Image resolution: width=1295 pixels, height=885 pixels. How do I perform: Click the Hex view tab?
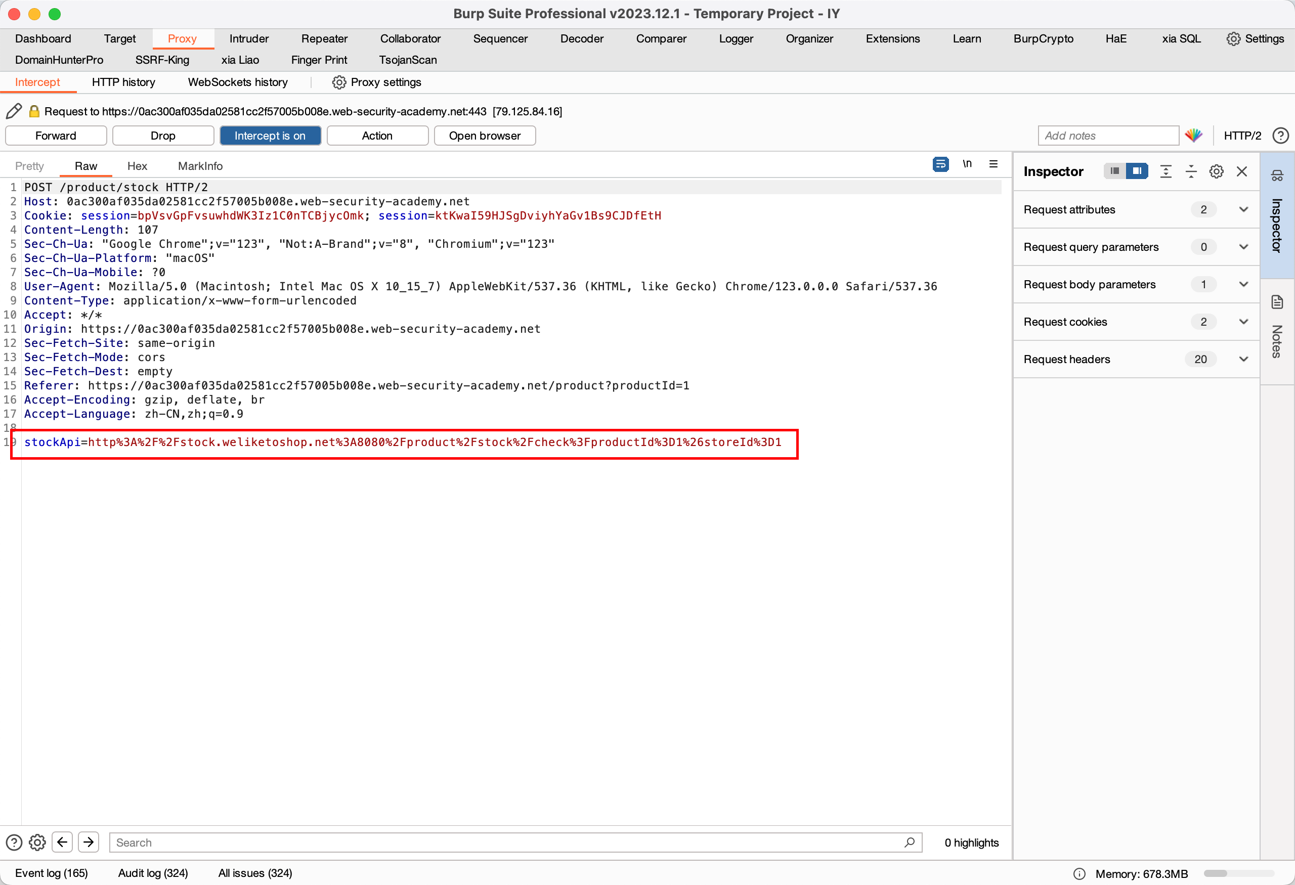pyautogui.click(x=138, y=165)
